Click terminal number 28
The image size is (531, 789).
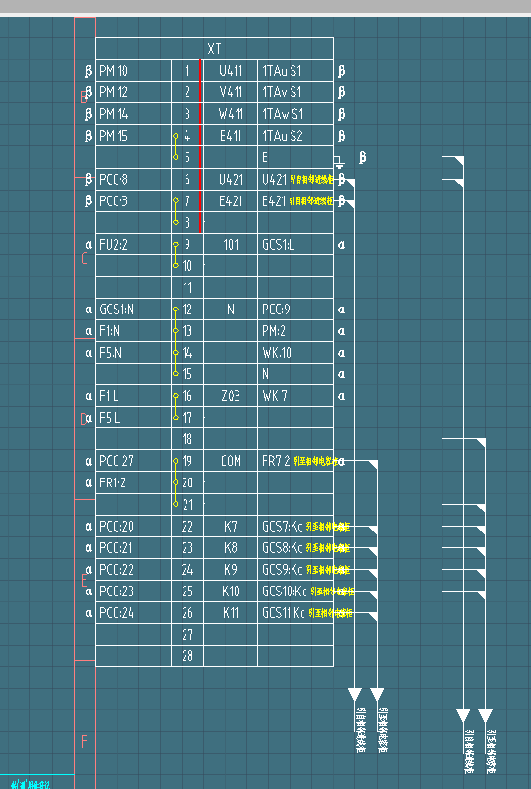(x=187, y=656)
